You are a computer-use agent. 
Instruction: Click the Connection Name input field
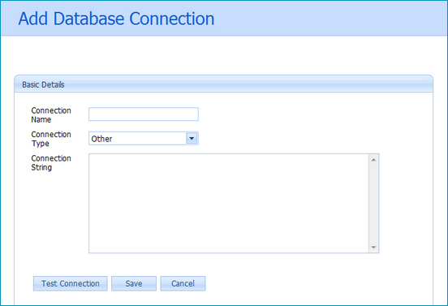point(144,114)
